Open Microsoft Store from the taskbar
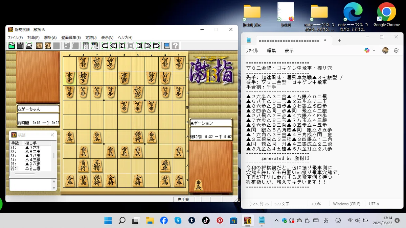406x228 pixels. [233, 221]
